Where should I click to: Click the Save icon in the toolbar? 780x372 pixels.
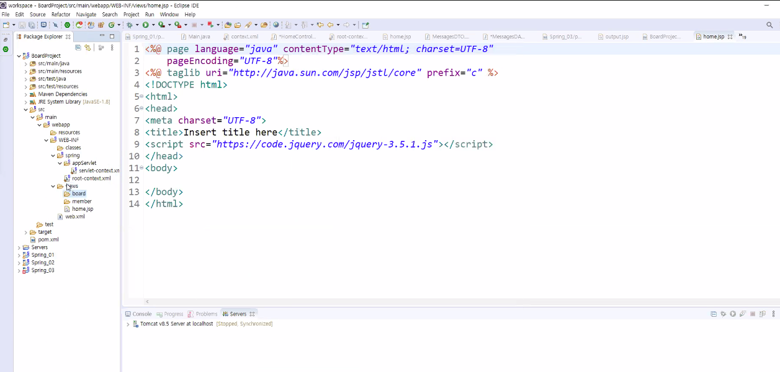coord(22,25)
